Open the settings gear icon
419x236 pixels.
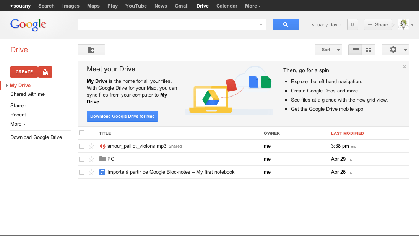coord(393,50)
